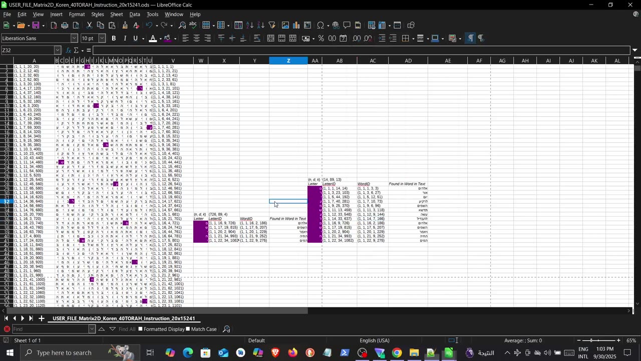Select row header 32

(x=7, y=202)
